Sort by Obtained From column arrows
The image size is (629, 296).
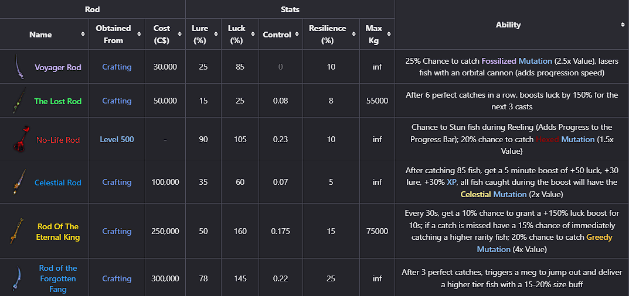coord(139,35)
